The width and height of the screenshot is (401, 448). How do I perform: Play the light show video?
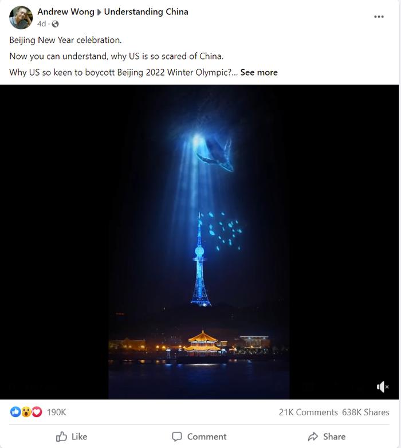point(199,242)
